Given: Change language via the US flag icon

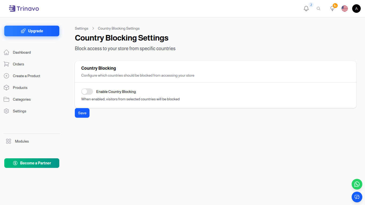Looking at the screenshot, I should (345, 9).
